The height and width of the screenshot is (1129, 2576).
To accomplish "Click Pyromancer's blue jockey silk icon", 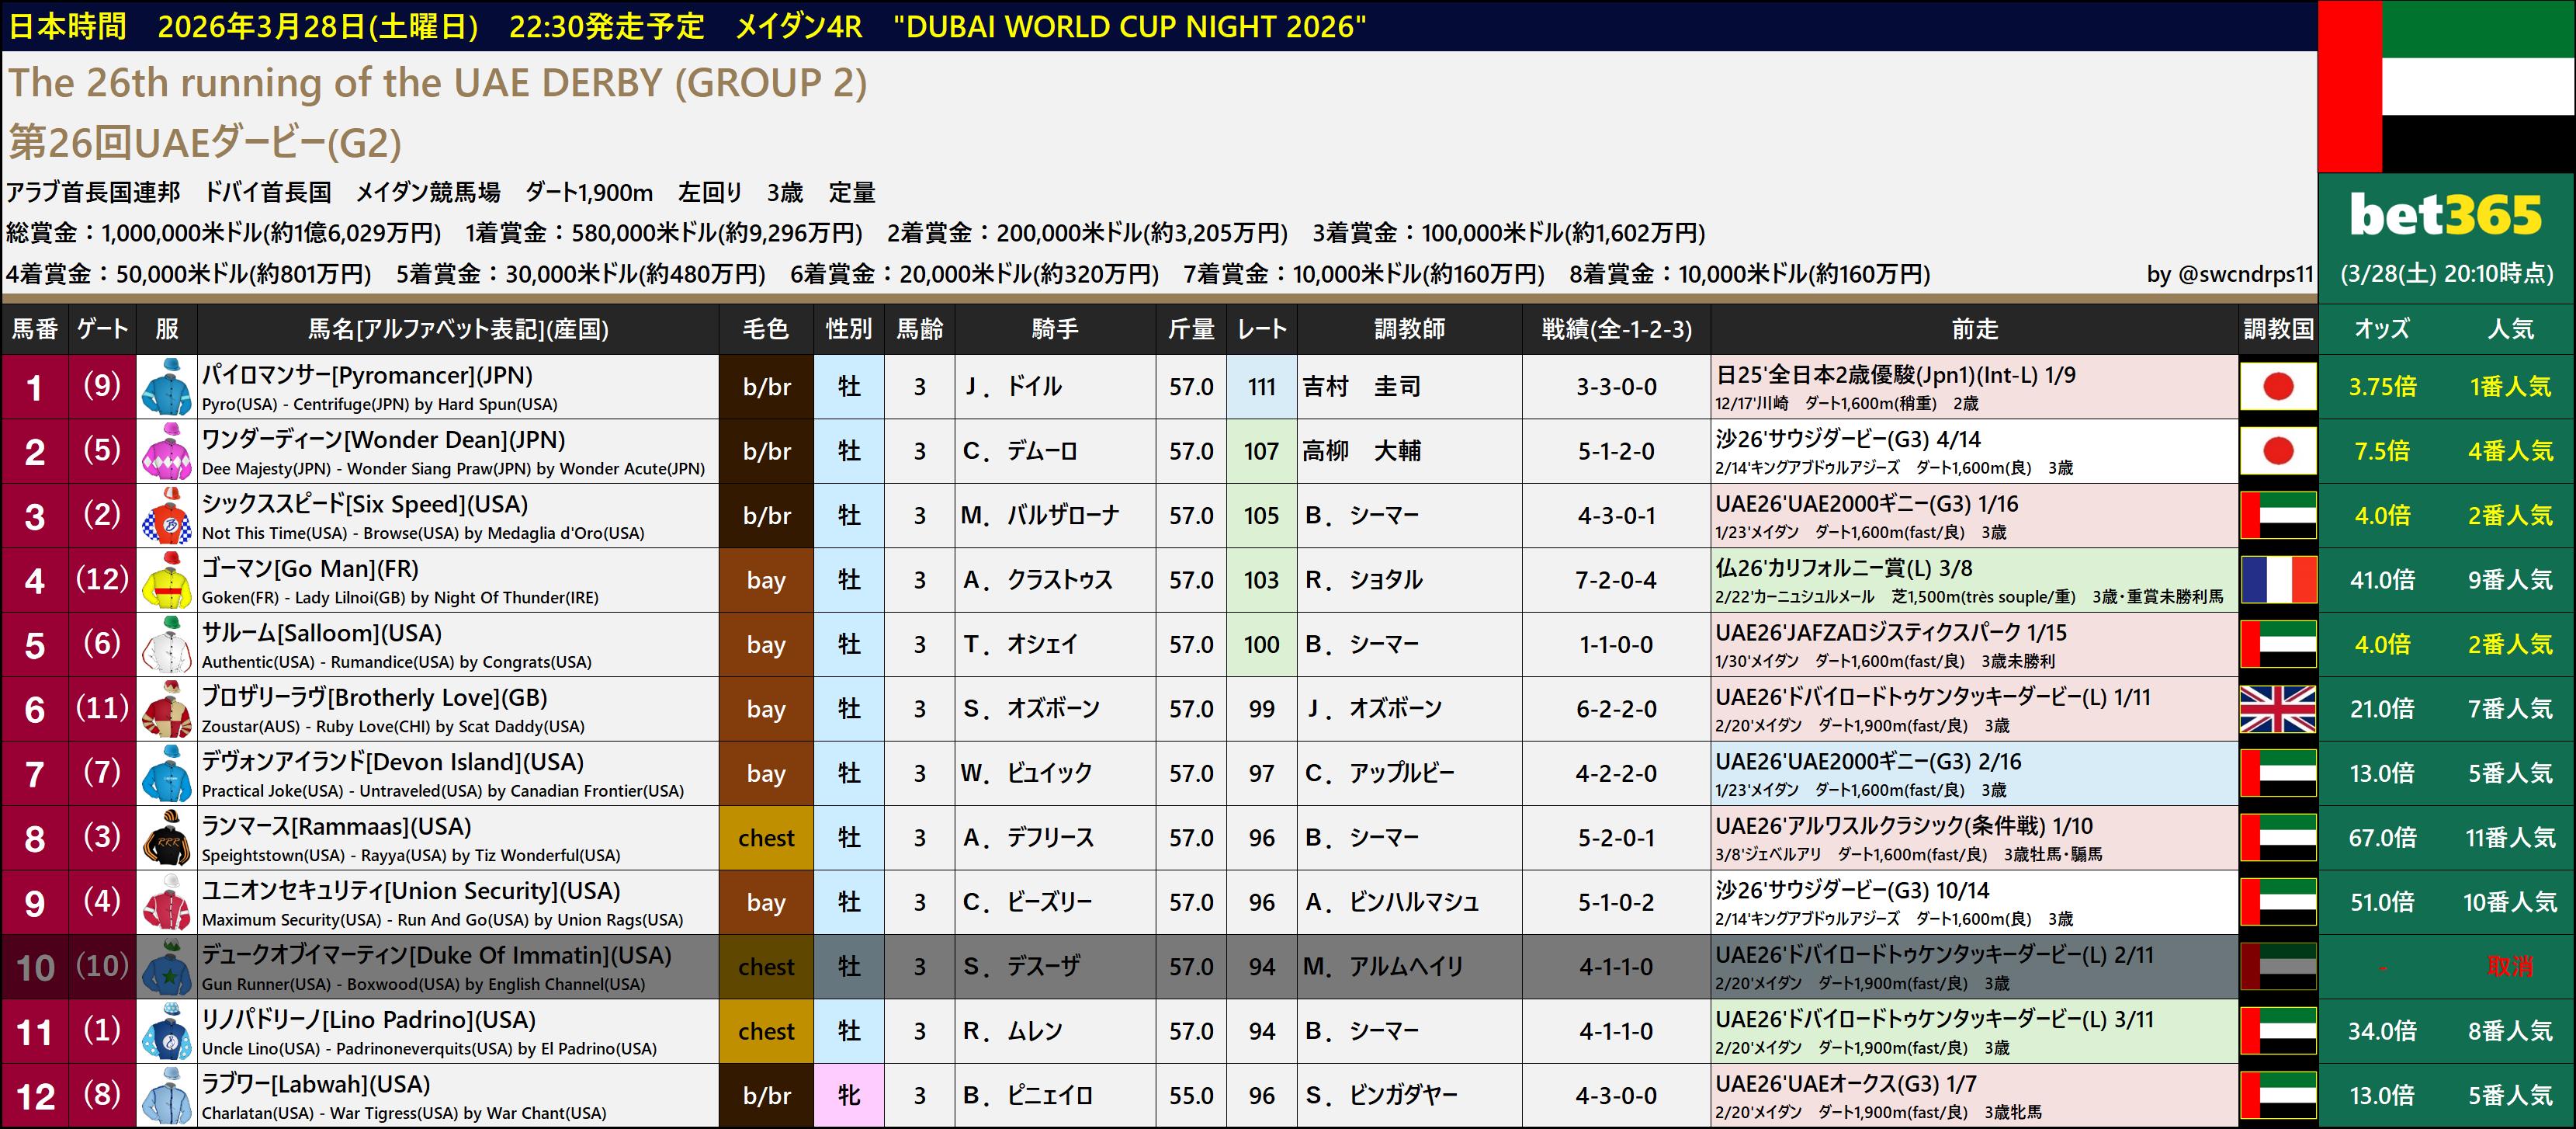I will click(x=166, y=387).
